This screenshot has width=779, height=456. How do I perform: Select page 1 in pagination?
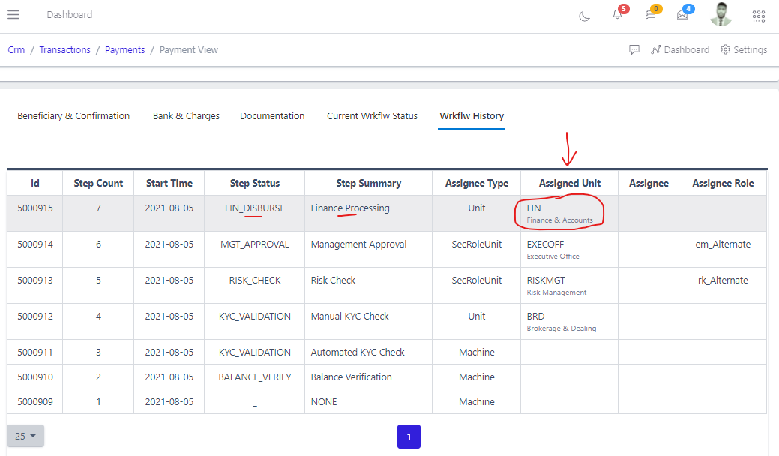point(408,436)
